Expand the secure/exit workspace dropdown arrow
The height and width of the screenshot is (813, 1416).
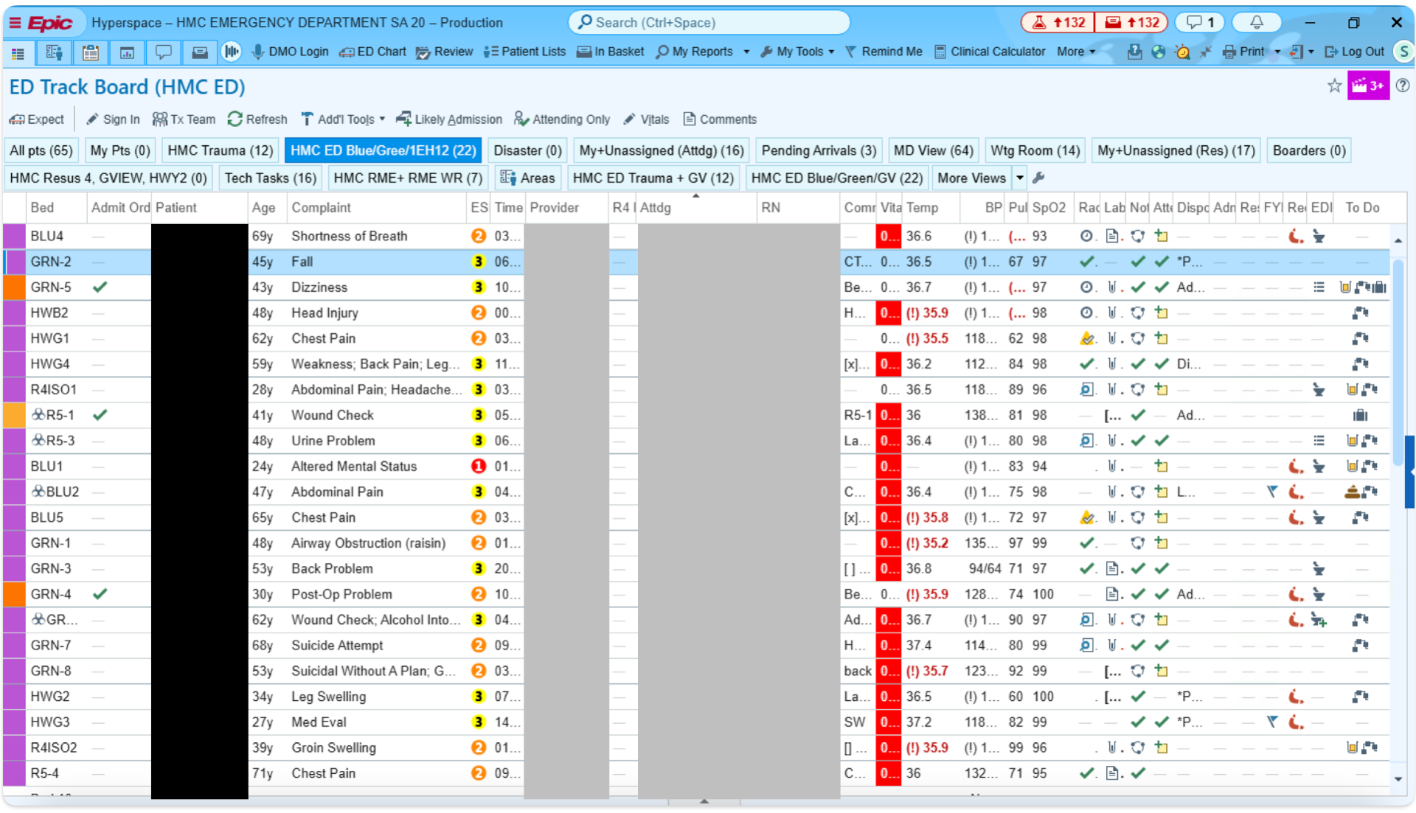click(x=1311, y=52)
